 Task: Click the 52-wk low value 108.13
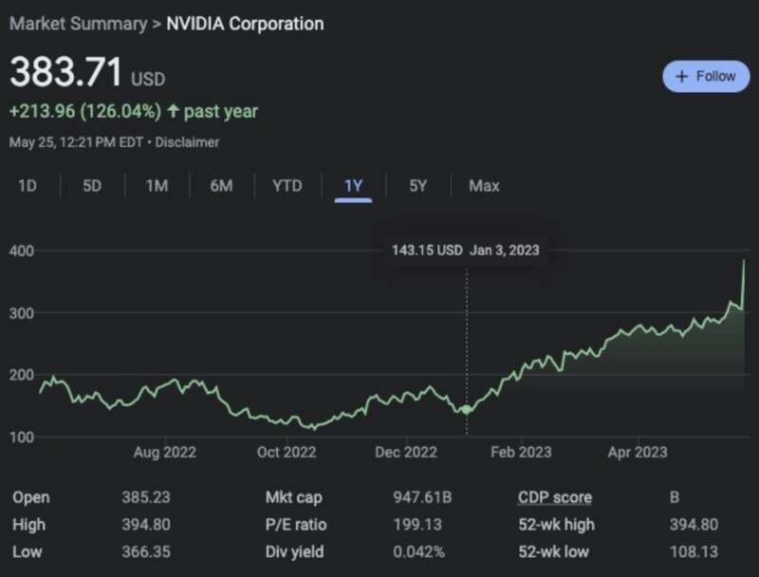tap(694, 551)
